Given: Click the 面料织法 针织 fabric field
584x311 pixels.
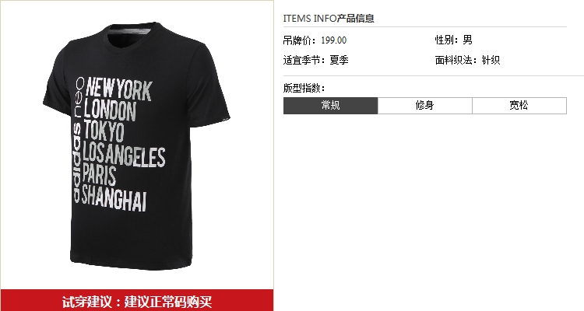Looking at the screenshot, I should 467,60.
